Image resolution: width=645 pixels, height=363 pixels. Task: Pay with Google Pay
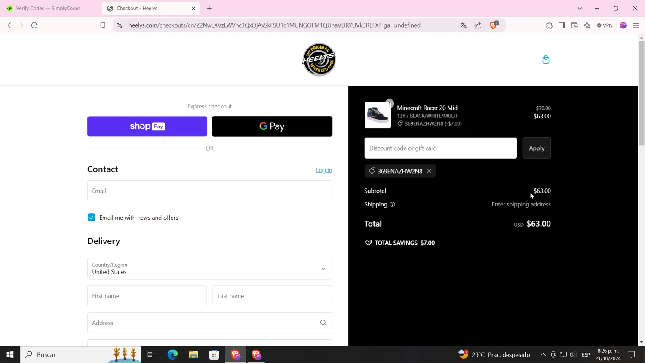point(272,126)
